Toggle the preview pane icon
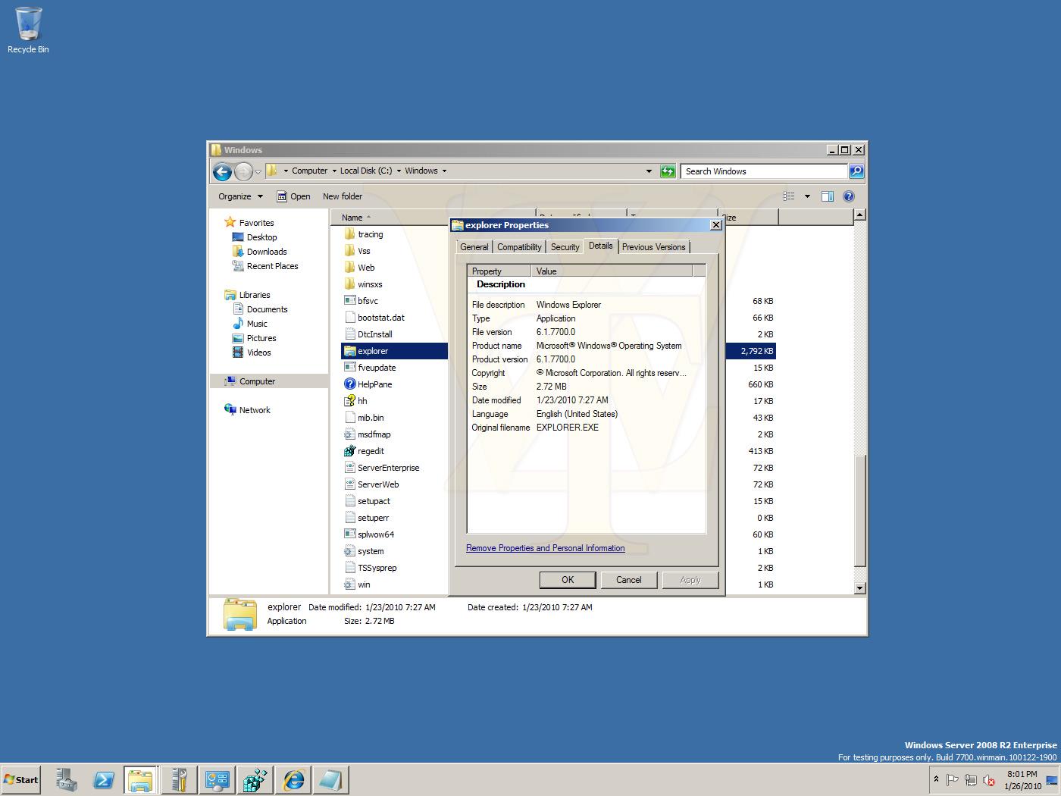Image resolution: width=1061 pixels, height=796 pixels. (828, 196)
